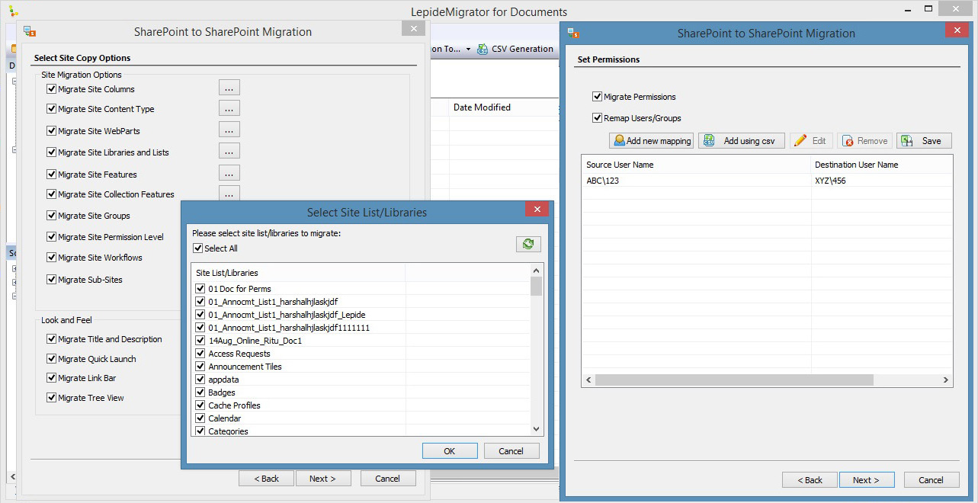The height and width of the screenshot is (503, 978).
Task: Click Cancel in Select Site Copy Options window
Action: 387,479
